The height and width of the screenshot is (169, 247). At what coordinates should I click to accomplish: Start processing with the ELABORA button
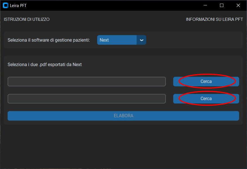pyautogui.click(x=123, y=116)
